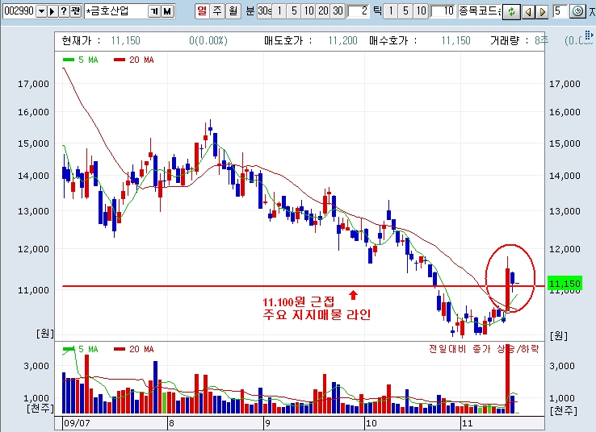Switch to weekly (주) chart period
The image size is (596, 432).
tap(216, 11)
